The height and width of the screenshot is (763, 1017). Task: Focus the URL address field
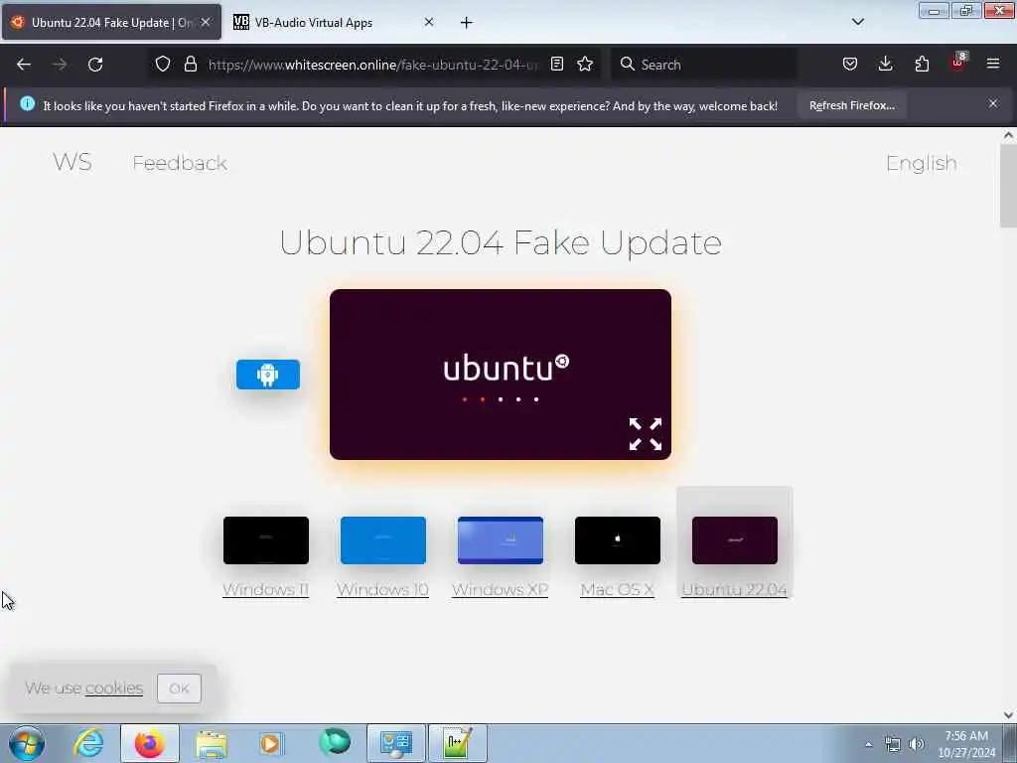point(373,65)
